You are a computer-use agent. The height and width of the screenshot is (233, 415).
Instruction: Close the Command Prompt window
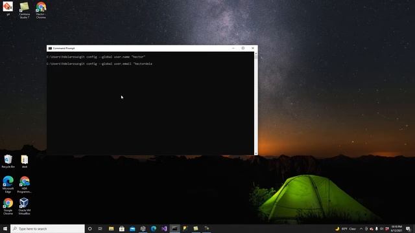[253, 49]
